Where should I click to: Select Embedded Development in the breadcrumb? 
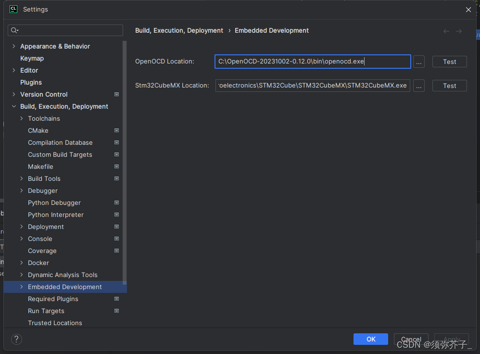pos(272,30)
